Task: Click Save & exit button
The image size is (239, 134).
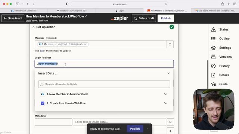Action: [13, 18]
